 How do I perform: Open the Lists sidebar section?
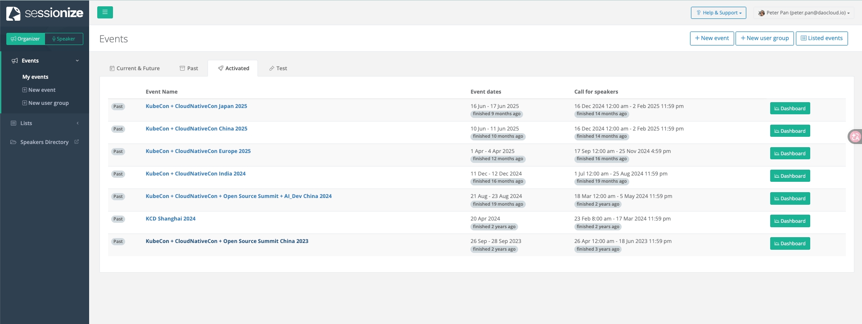click(26, 123)
